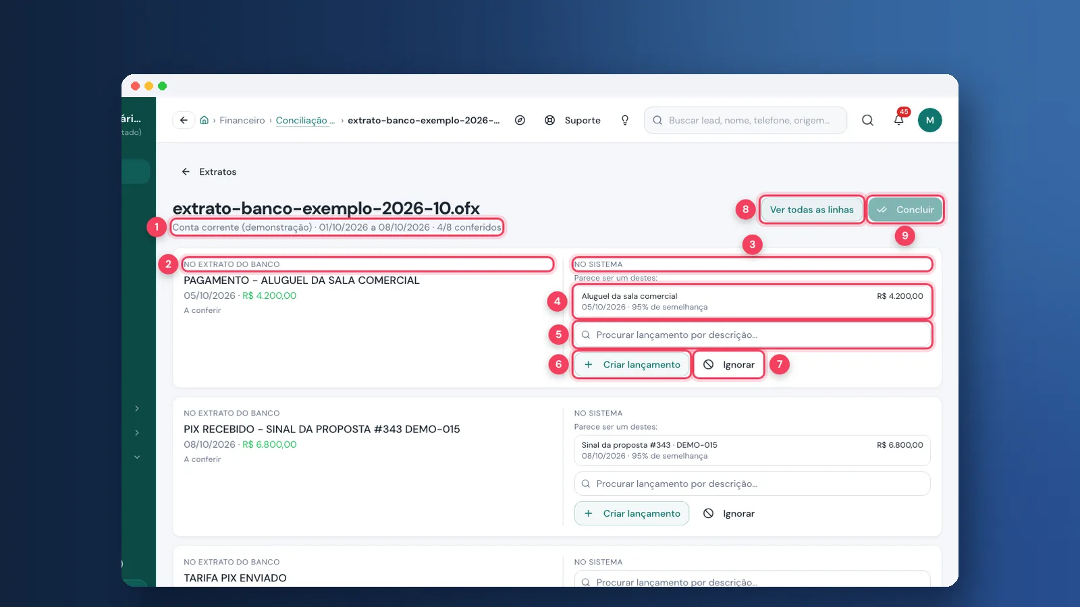Open the home icon in the breadcrumb
Screen dimensions: 1080x607
tap(204, 120)
